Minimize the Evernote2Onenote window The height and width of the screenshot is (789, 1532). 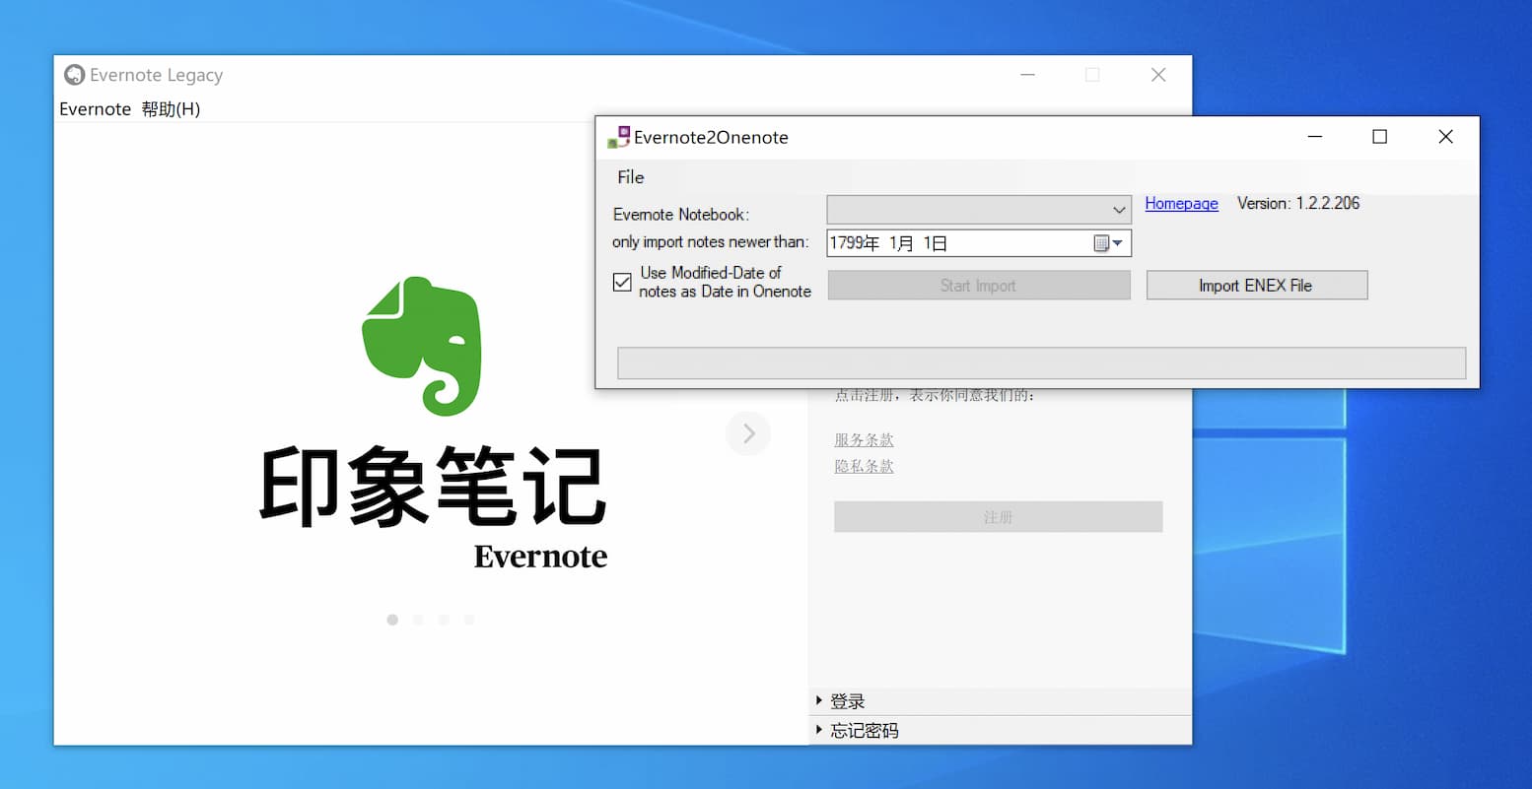point(1314,137)
